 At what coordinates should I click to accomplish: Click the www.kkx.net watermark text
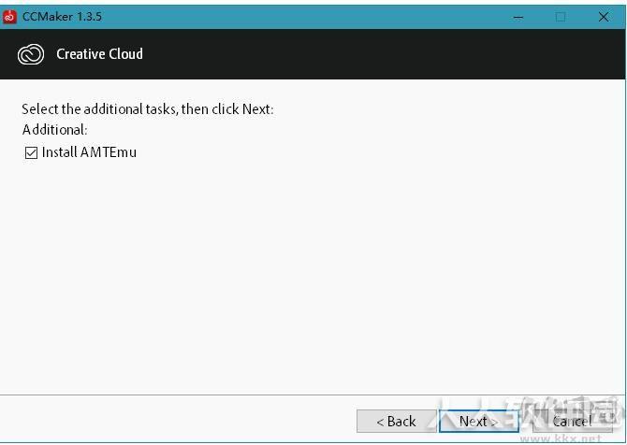(x=561, y=439)
